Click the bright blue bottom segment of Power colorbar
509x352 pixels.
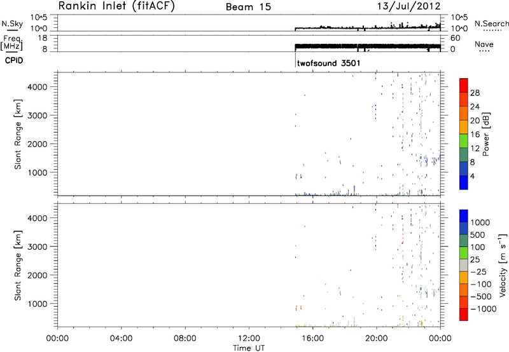point(464,182)
